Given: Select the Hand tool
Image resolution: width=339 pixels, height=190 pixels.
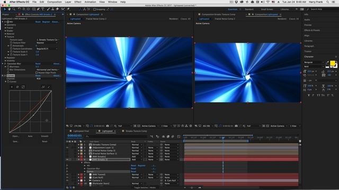Looking at the screenshot, I should [10, 9].
